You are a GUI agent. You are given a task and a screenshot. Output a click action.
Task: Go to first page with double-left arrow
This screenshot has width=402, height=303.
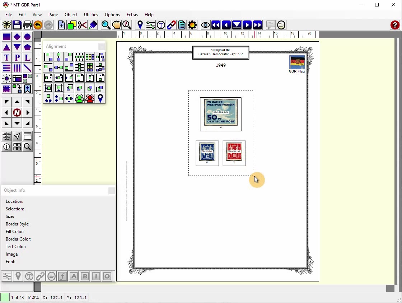coord(216,25)
